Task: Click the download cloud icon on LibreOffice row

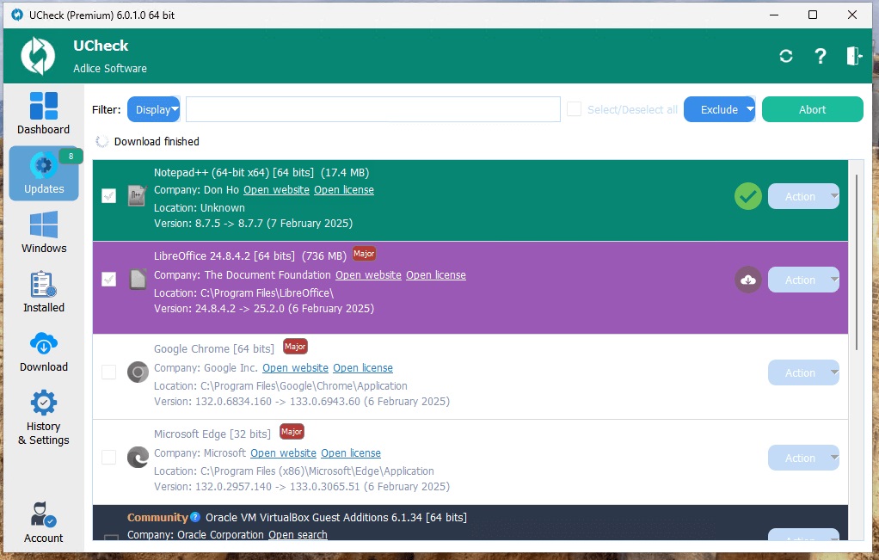Action: click(747, 280)
